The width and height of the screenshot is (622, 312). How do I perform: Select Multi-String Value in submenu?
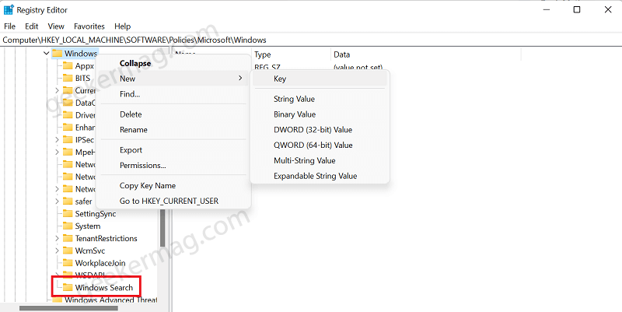coord(320,161)
